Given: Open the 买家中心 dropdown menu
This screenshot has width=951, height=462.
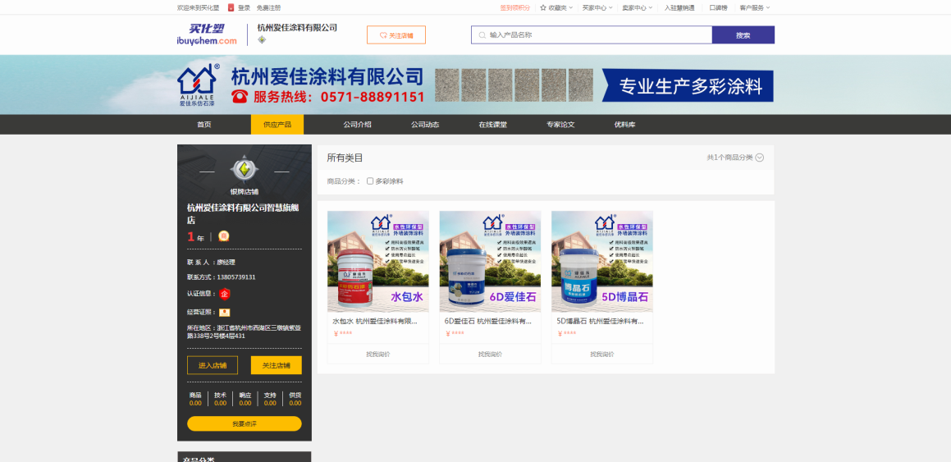Looking at the screenshot, I should click(x=597, y=8).
